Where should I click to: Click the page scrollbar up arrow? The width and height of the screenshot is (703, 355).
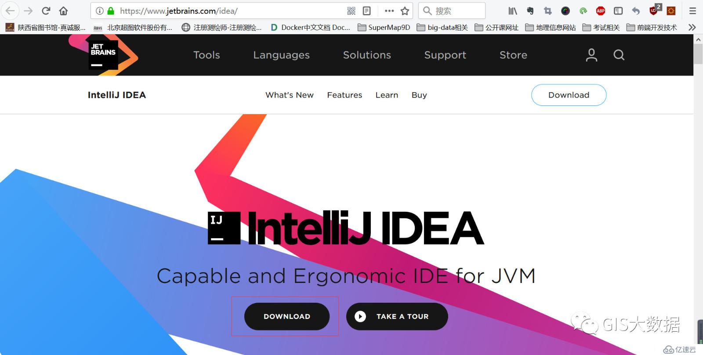click(698, 39)
